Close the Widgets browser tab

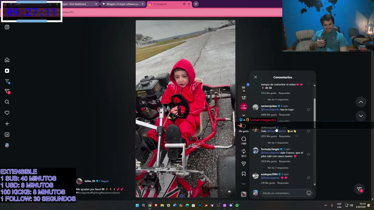143,4
